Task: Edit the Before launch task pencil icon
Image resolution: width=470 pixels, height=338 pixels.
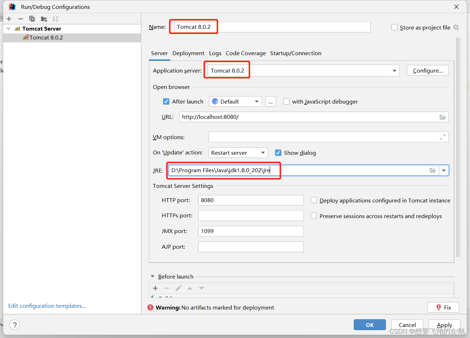Action: (178, 288)
